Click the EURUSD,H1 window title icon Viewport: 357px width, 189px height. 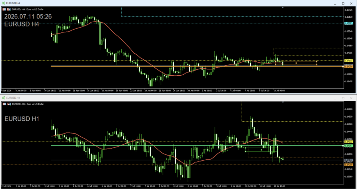[x=3, y=98]
